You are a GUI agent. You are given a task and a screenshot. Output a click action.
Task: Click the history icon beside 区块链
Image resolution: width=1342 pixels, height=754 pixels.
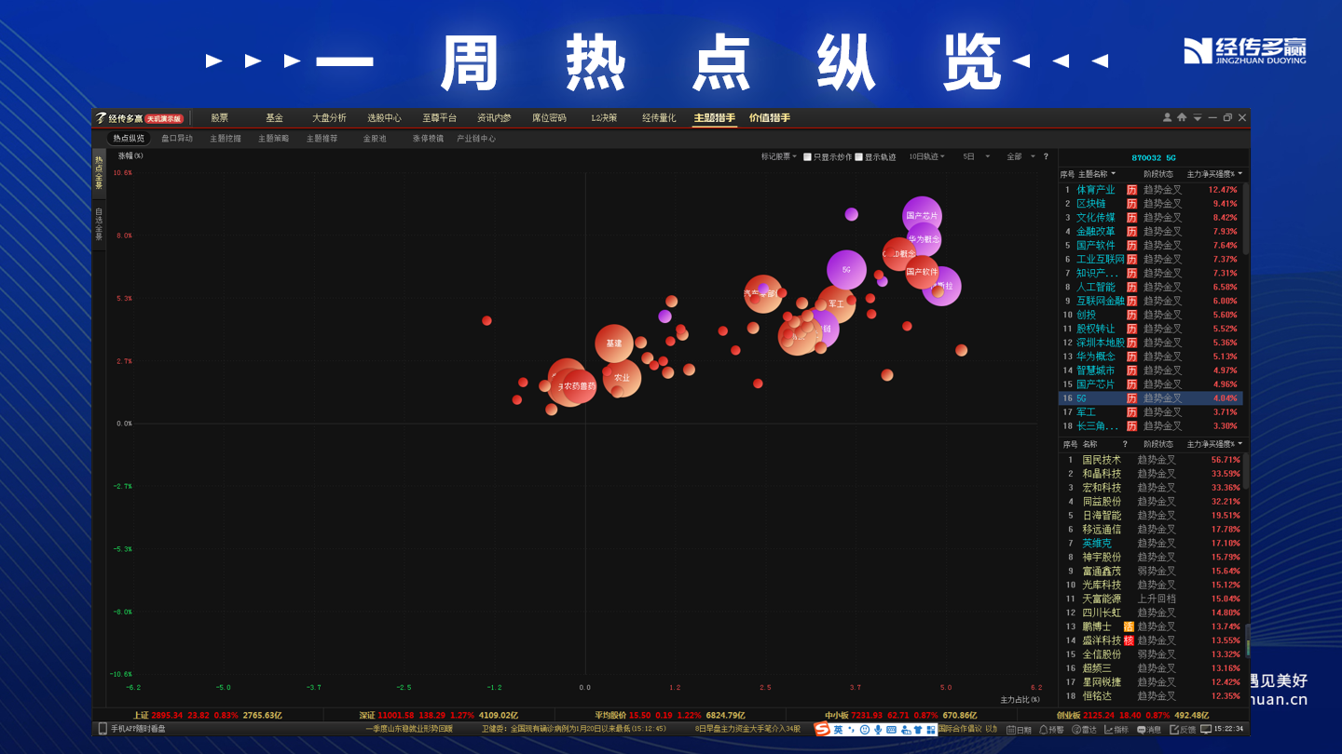point(1131,204)
